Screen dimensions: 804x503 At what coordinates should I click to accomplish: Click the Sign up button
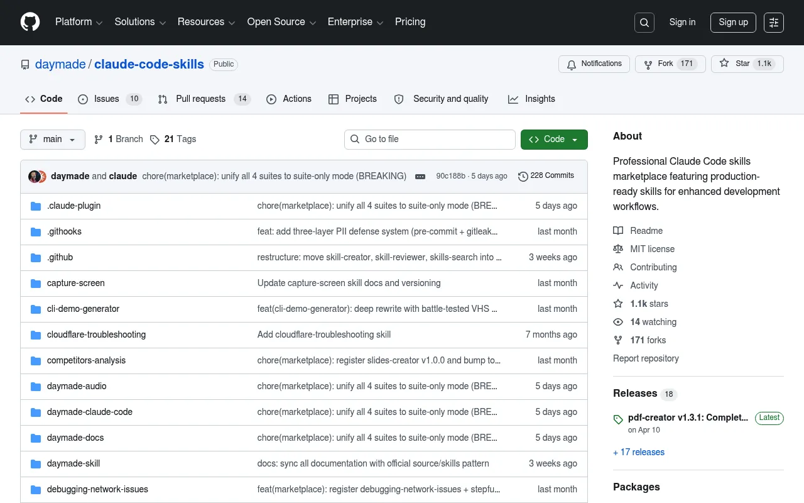[x=733, y=22]
